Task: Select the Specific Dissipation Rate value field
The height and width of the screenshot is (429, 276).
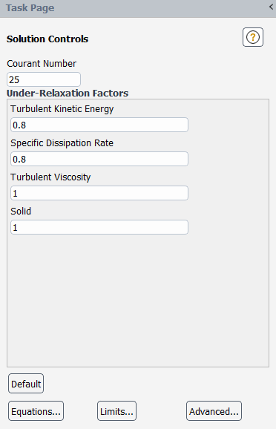Action: click(x=99, y=159)
